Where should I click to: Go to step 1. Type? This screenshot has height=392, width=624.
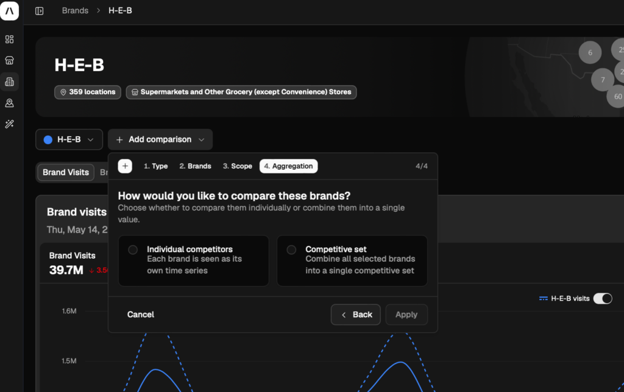[155, 166]
